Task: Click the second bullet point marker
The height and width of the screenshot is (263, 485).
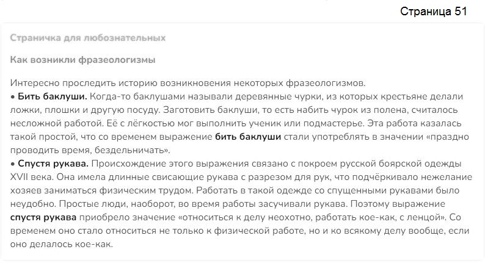Action: [13, 164]
